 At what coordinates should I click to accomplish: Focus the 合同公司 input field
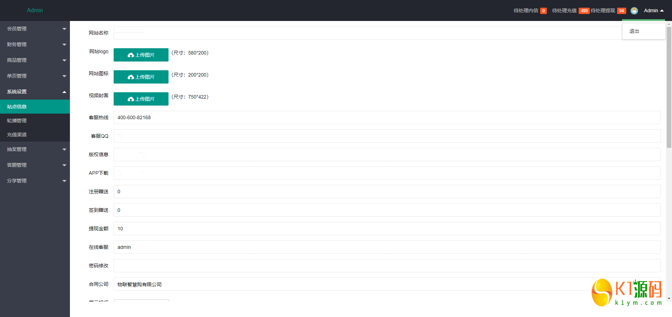(x=387, y=284)
